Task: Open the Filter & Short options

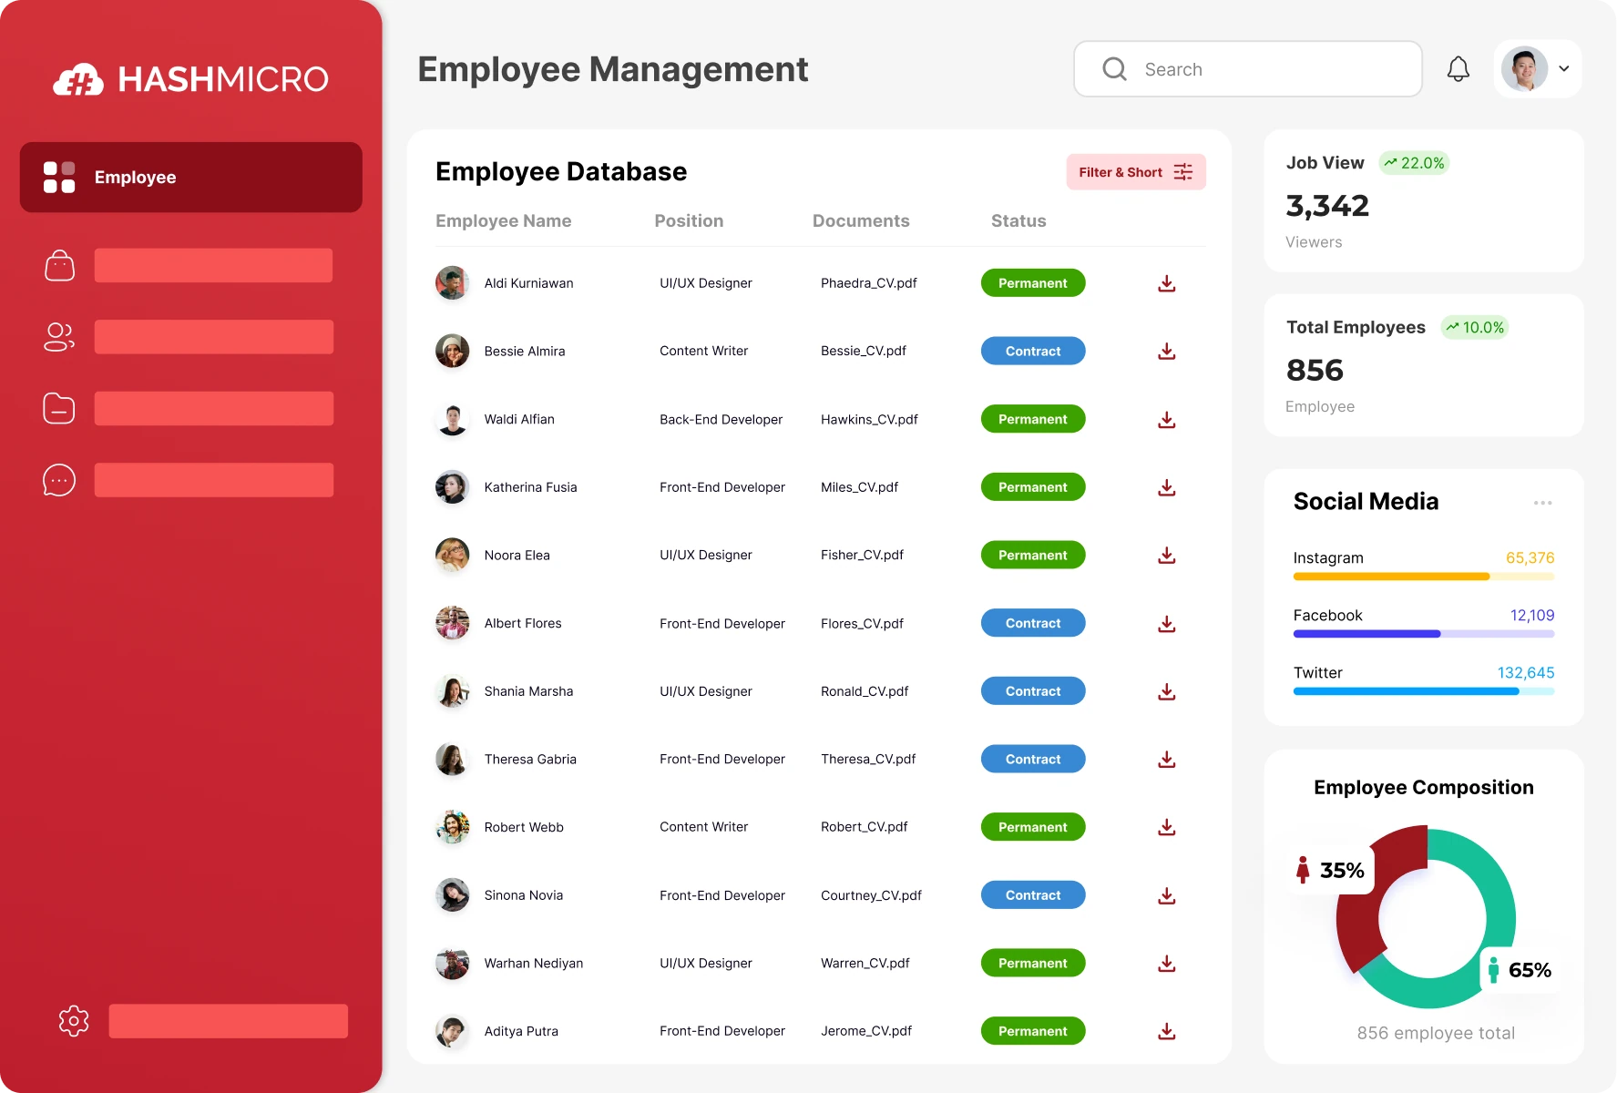Action: [1135, 172]
